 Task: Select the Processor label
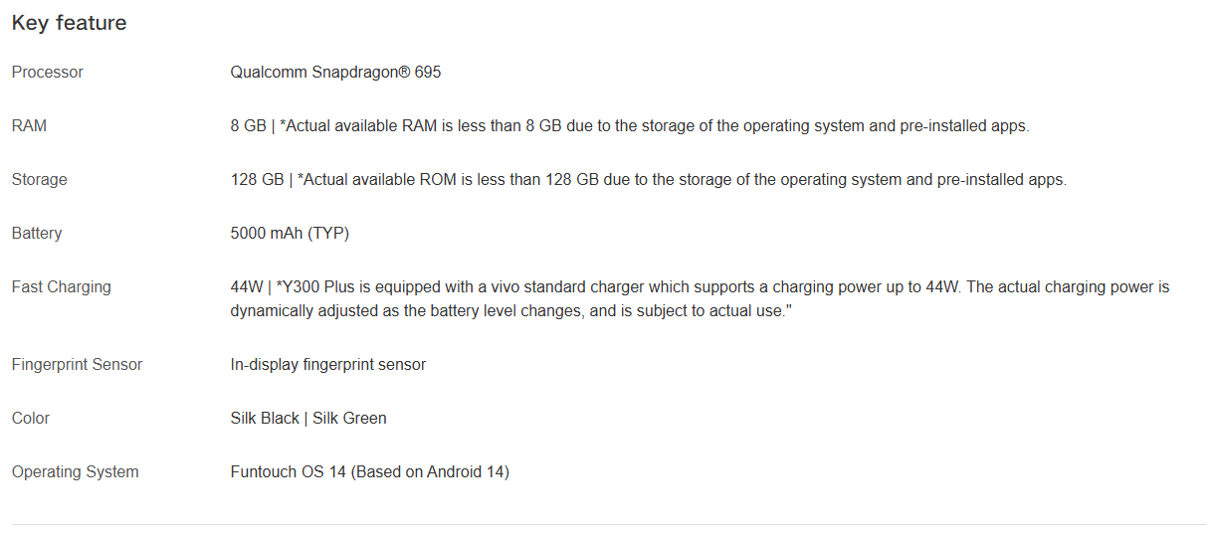click(x=48, y=73)
